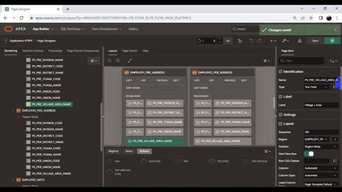This screenshot has height=192, width=342.
Task: Open the Utilities wrench menu
Action: point(285,41)
